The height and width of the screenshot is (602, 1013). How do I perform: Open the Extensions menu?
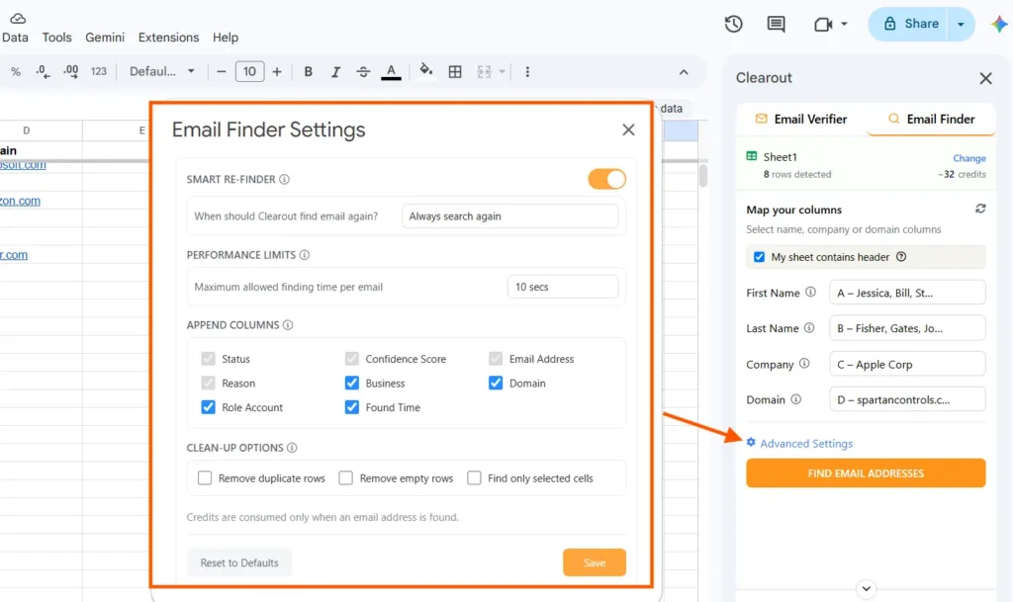click(168, 38)
